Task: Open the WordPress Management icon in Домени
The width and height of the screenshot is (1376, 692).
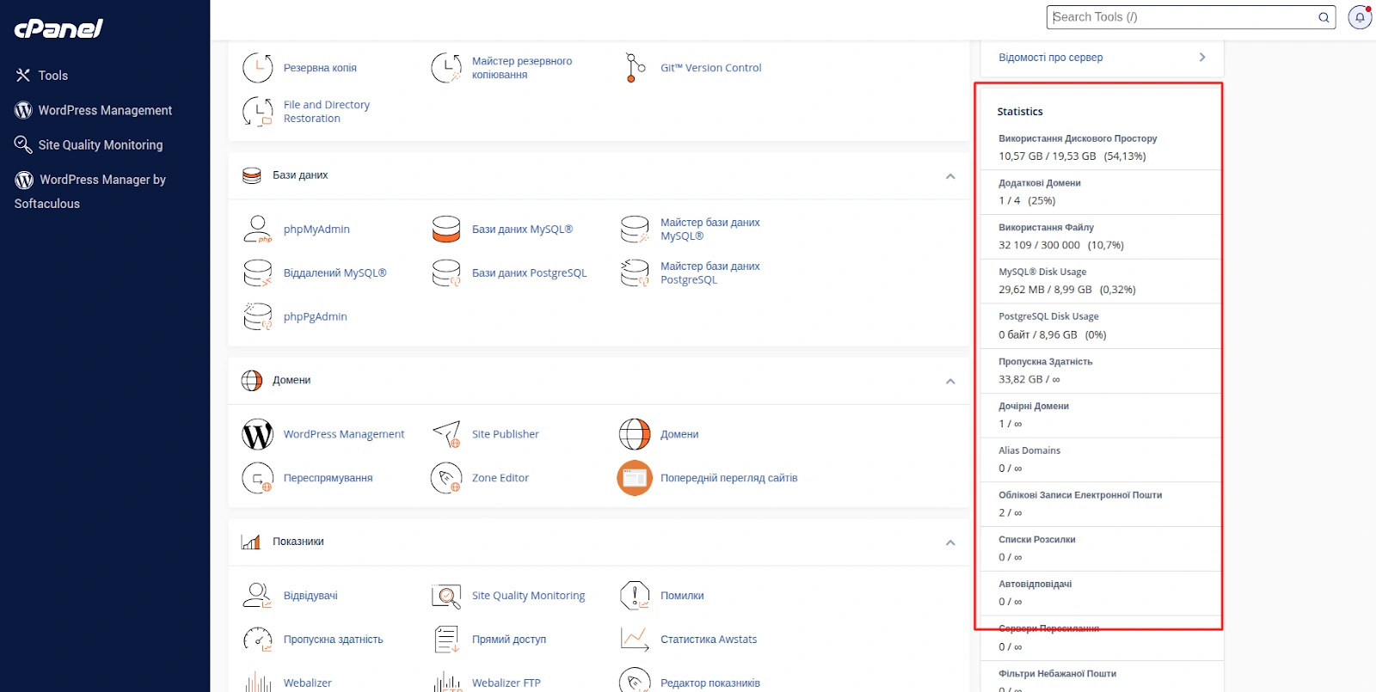Action: (257, 434)
